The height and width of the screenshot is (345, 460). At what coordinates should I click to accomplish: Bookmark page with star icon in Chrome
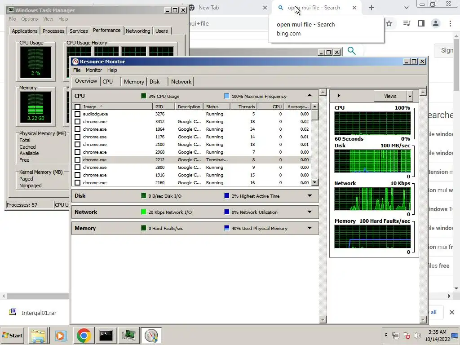[389, 23]
